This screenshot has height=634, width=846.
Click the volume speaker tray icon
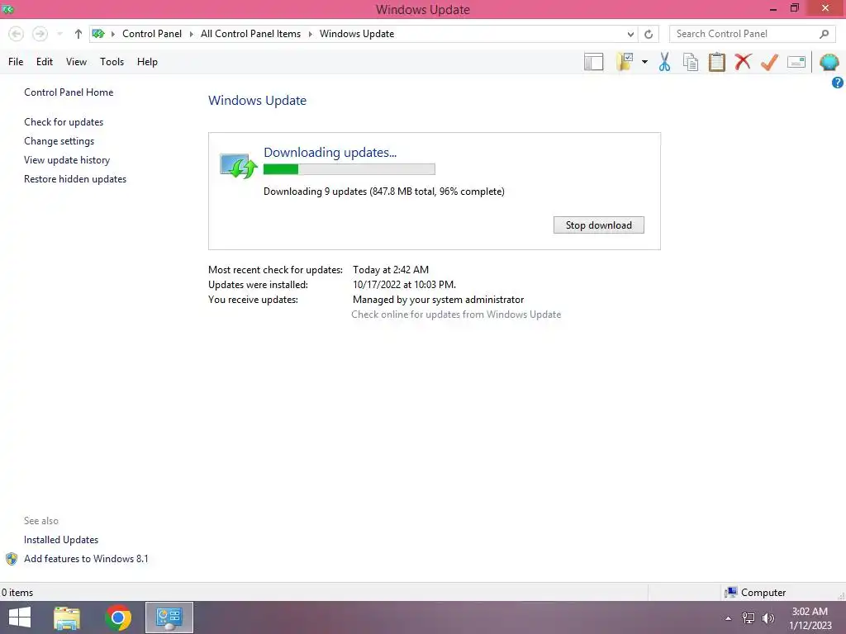pyautogui.click(x=768, y=618)
